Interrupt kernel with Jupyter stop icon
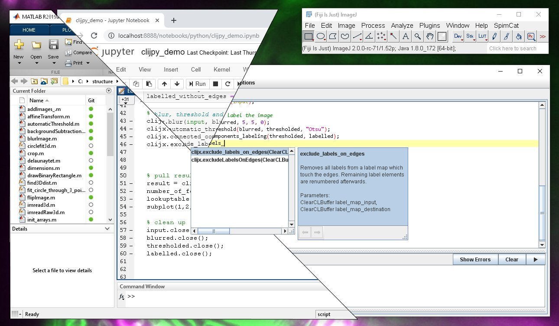The height and width of the screenshot is (326, 559). pyautogui.click(x=215, y=84)
